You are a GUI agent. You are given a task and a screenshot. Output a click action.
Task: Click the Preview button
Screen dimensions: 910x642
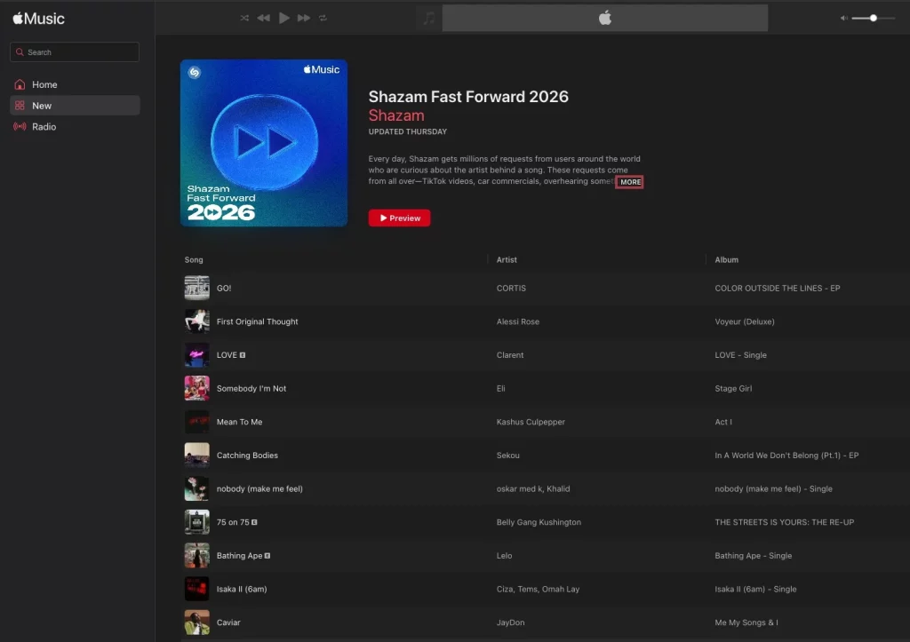[x=399, y=218]
